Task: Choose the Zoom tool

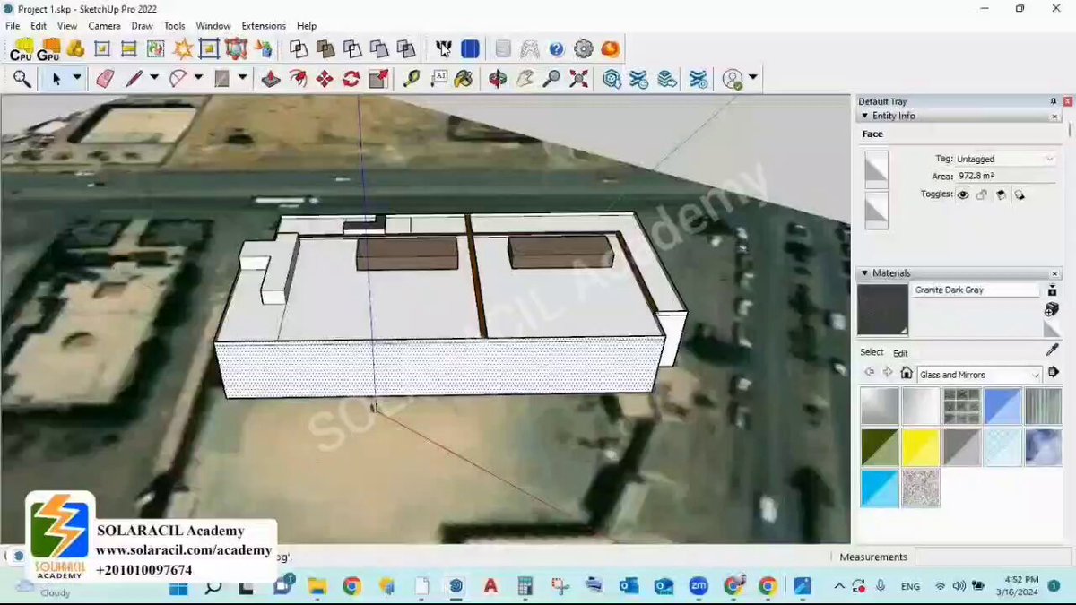Action: [551, 79]
